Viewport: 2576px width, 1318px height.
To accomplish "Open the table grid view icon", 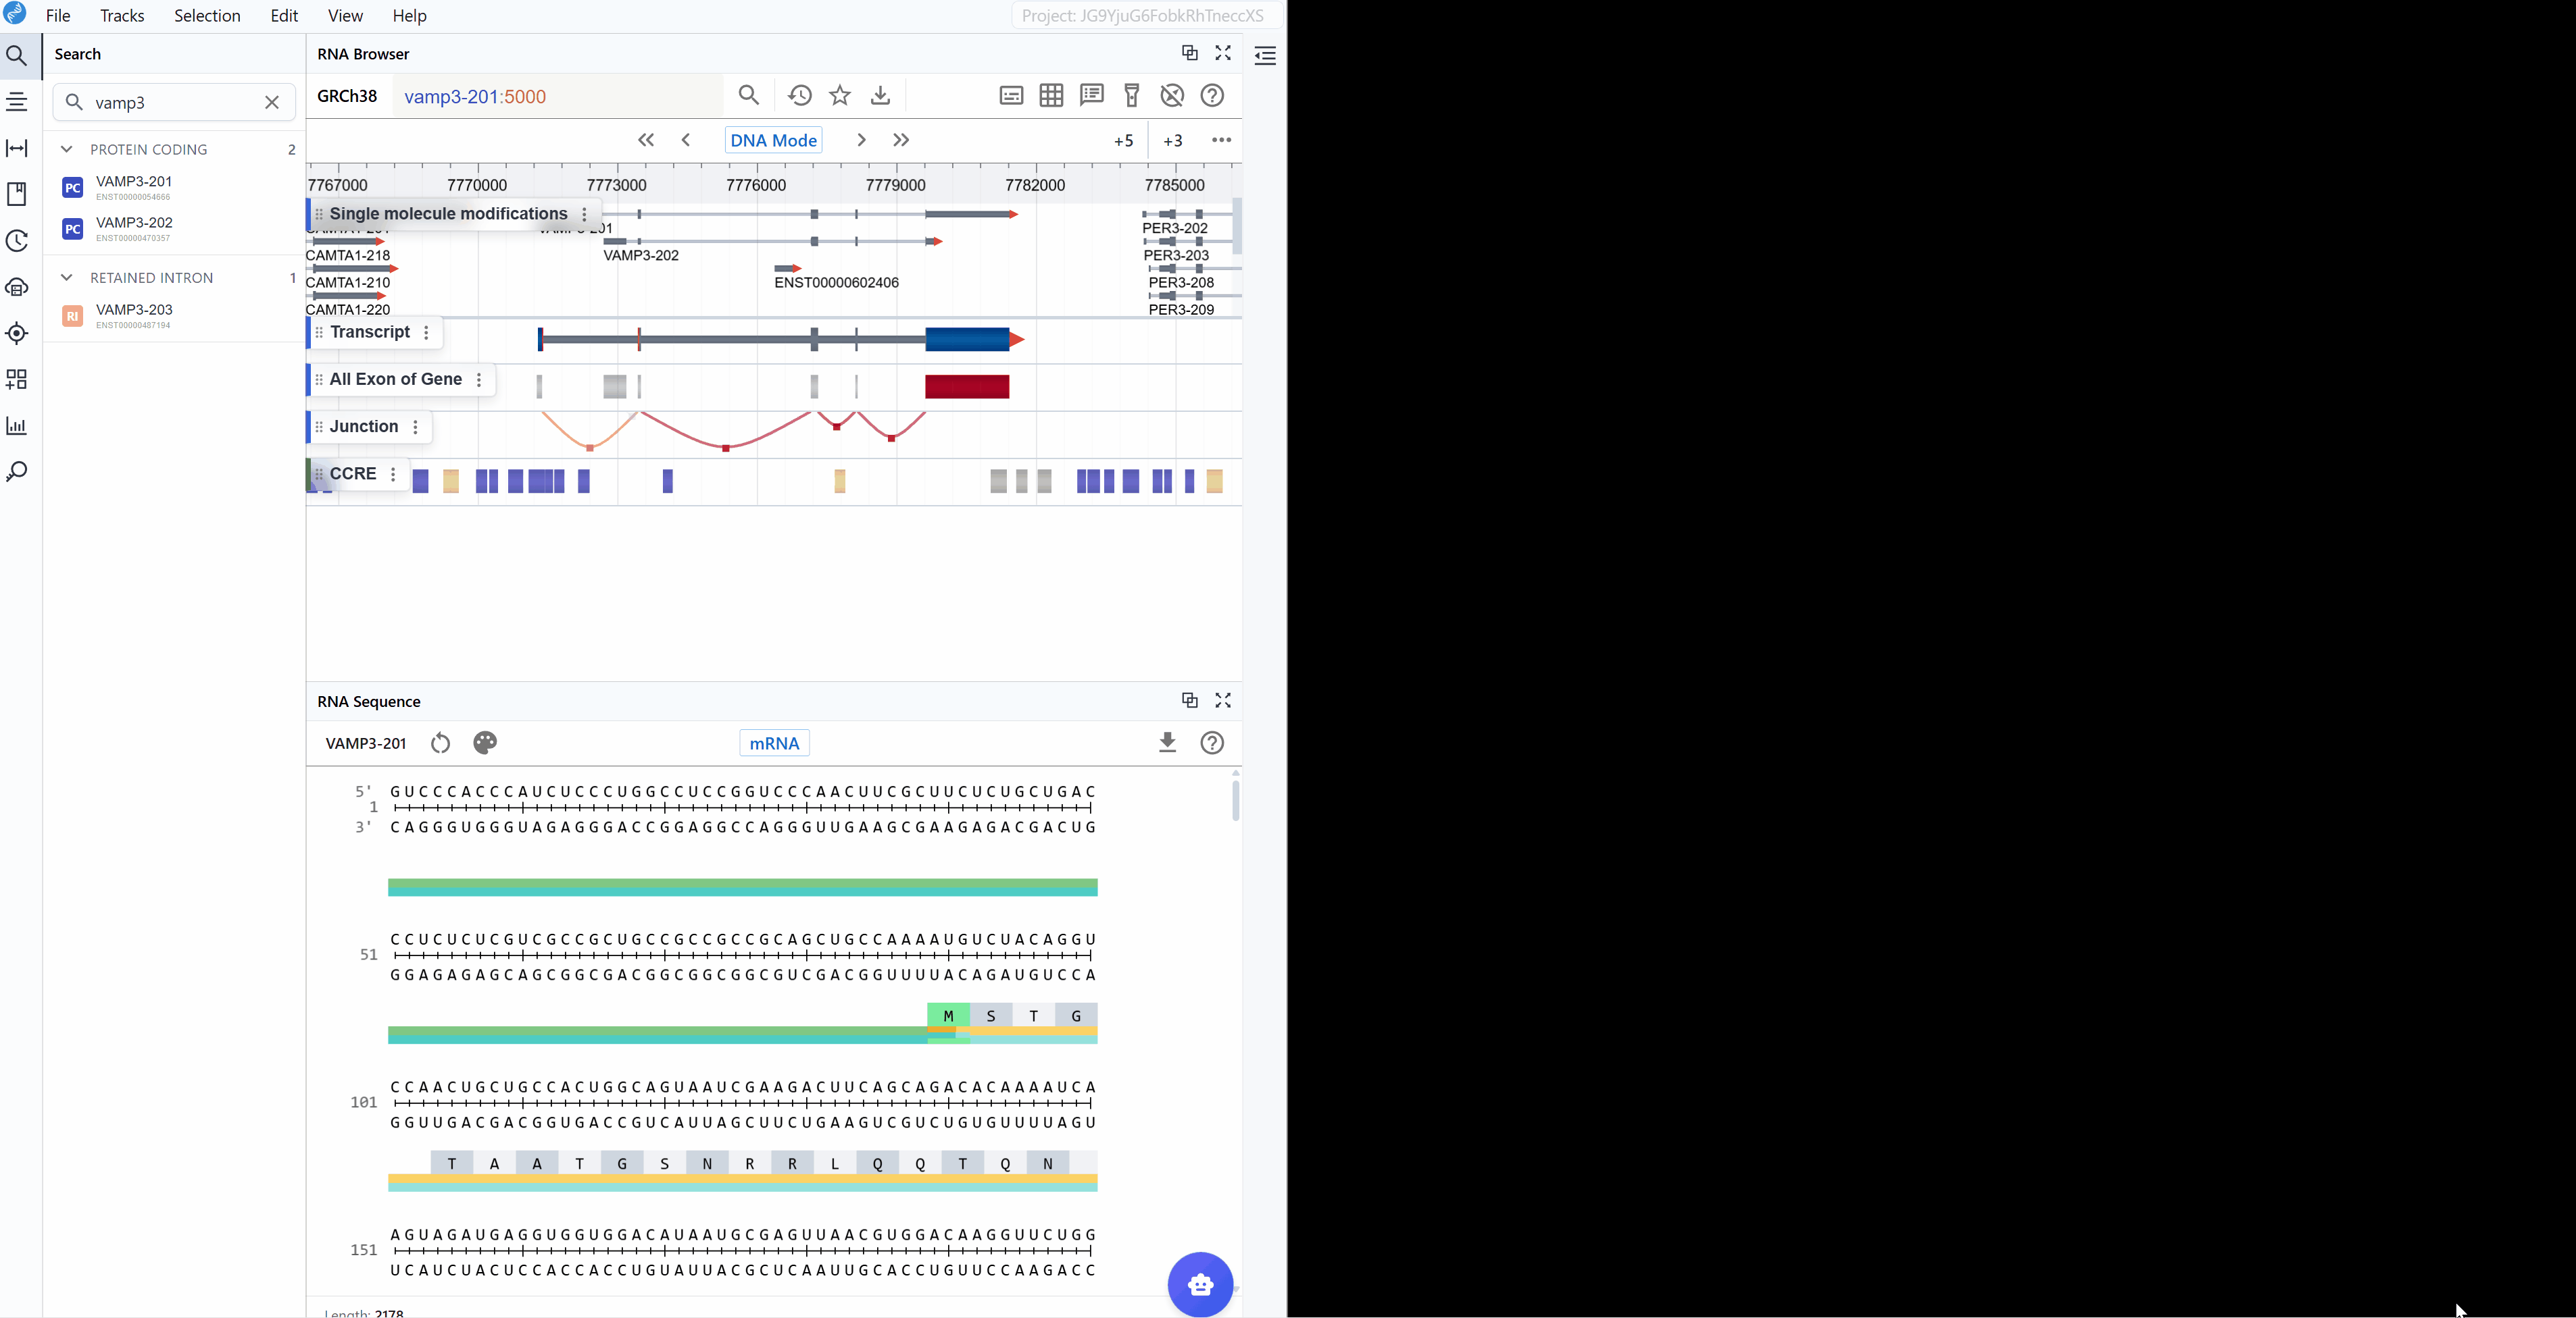I will [x=1051, y=96].
